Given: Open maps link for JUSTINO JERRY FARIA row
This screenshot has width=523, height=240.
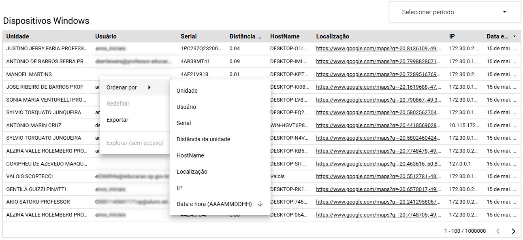Looking at the screenshot, I should [x=378, y=49].
